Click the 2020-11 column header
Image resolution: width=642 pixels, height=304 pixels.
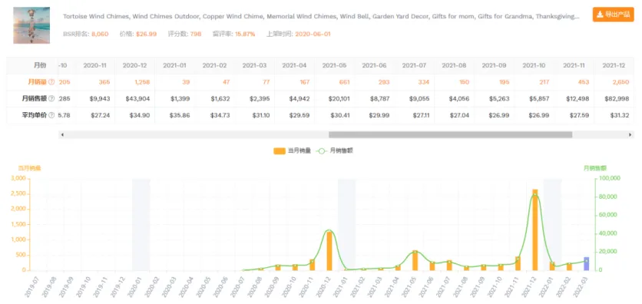pos(95,65)
